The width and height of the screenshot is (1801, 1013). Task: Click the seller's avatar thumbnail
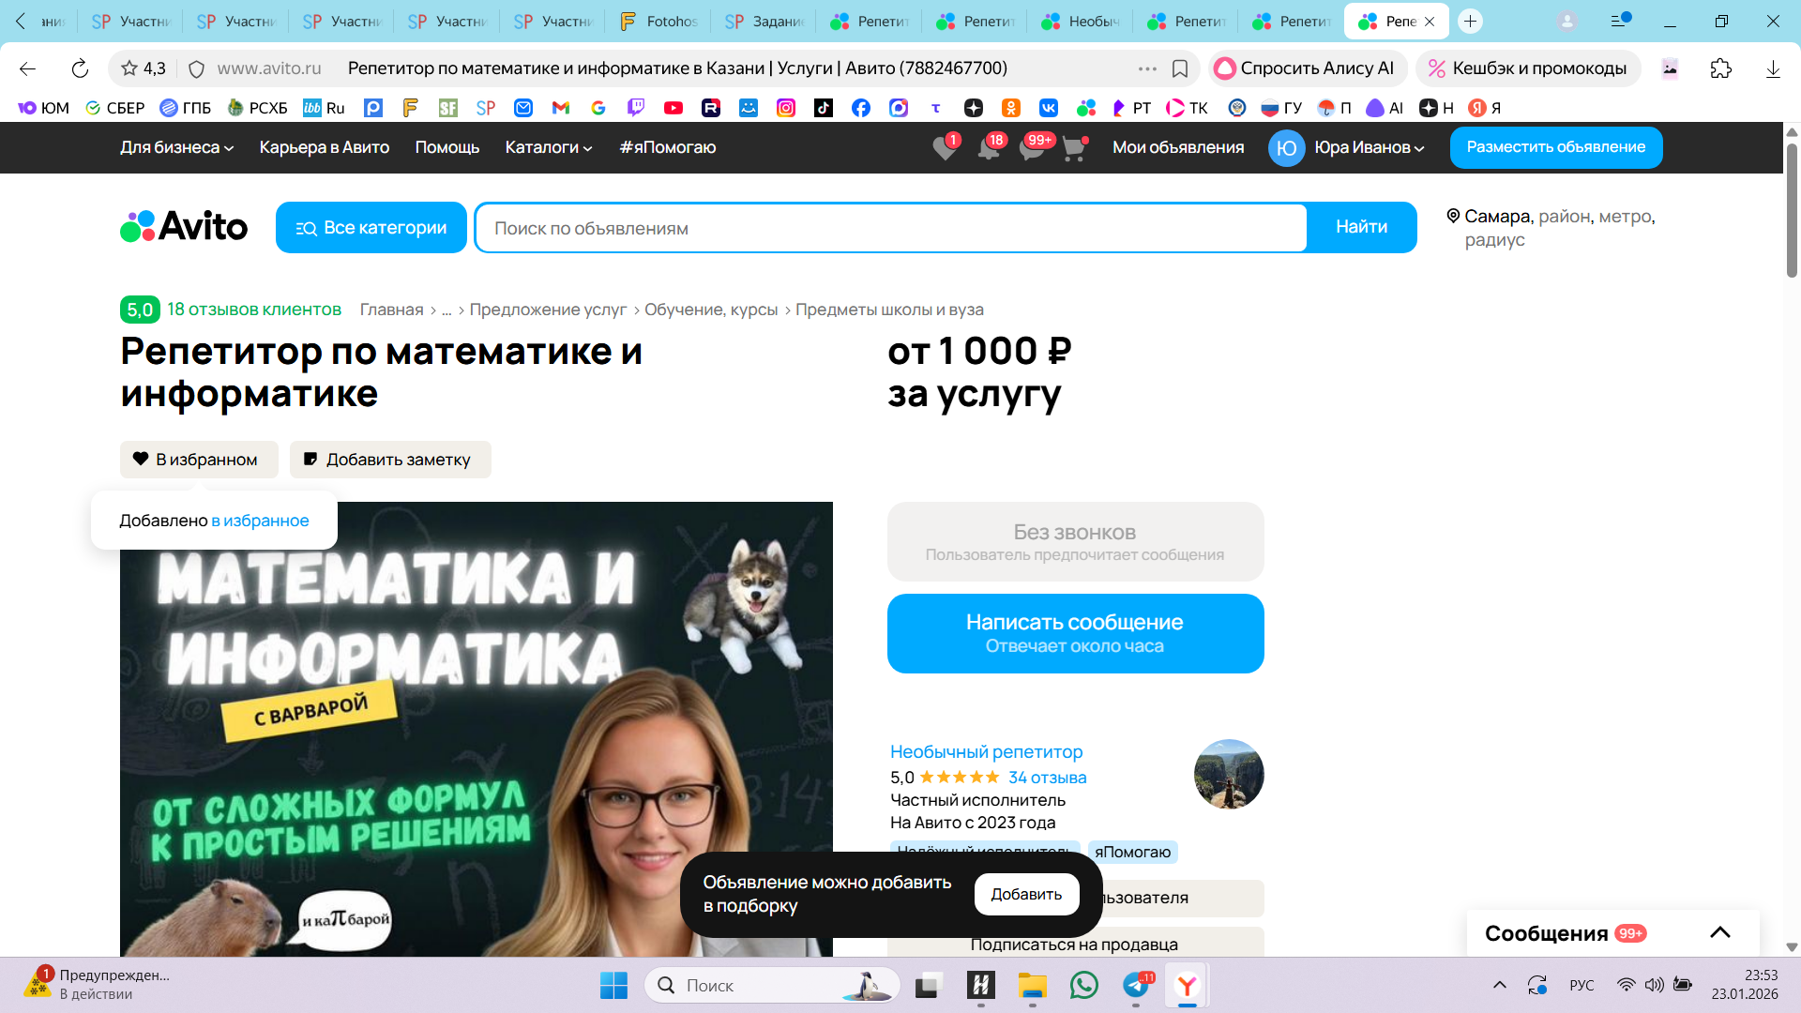point(1228,774)
